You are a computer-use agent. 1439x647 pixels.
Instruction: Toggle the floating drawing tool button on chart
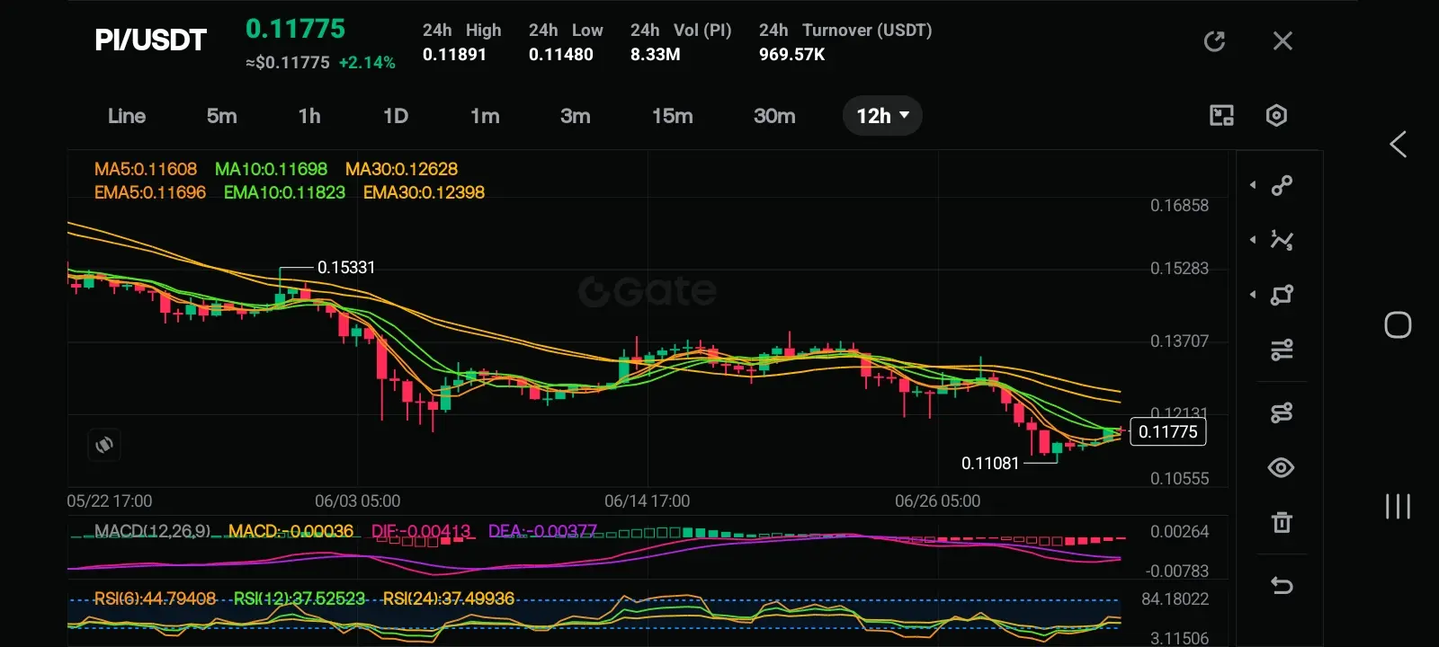coord(104,445)
